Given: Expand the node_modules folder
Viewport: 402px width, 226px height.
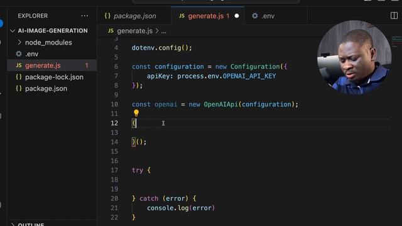Looking at the screenshot, I should coord(19,42).
